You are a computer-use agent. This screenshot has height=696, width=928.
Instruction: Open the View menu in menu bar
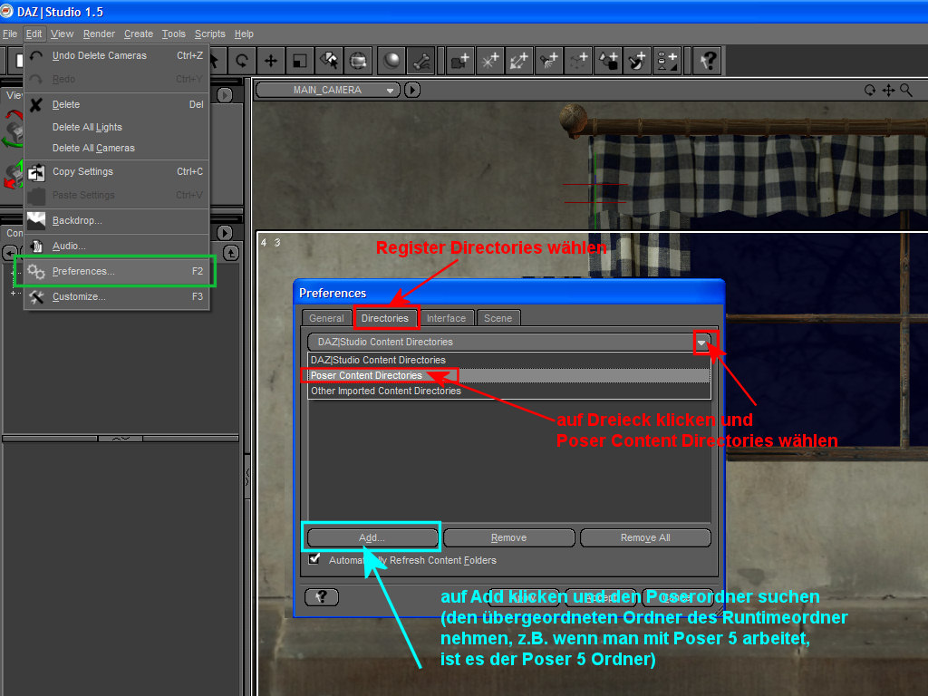pyautogui.click(x=63, y=34)
